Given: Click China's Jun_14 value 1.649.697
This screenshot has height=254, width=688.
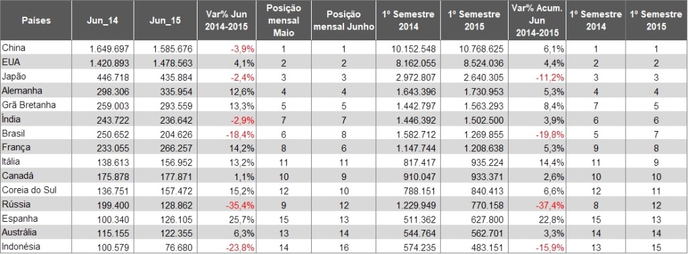Looking at the screenshot, I should point(103,48).
